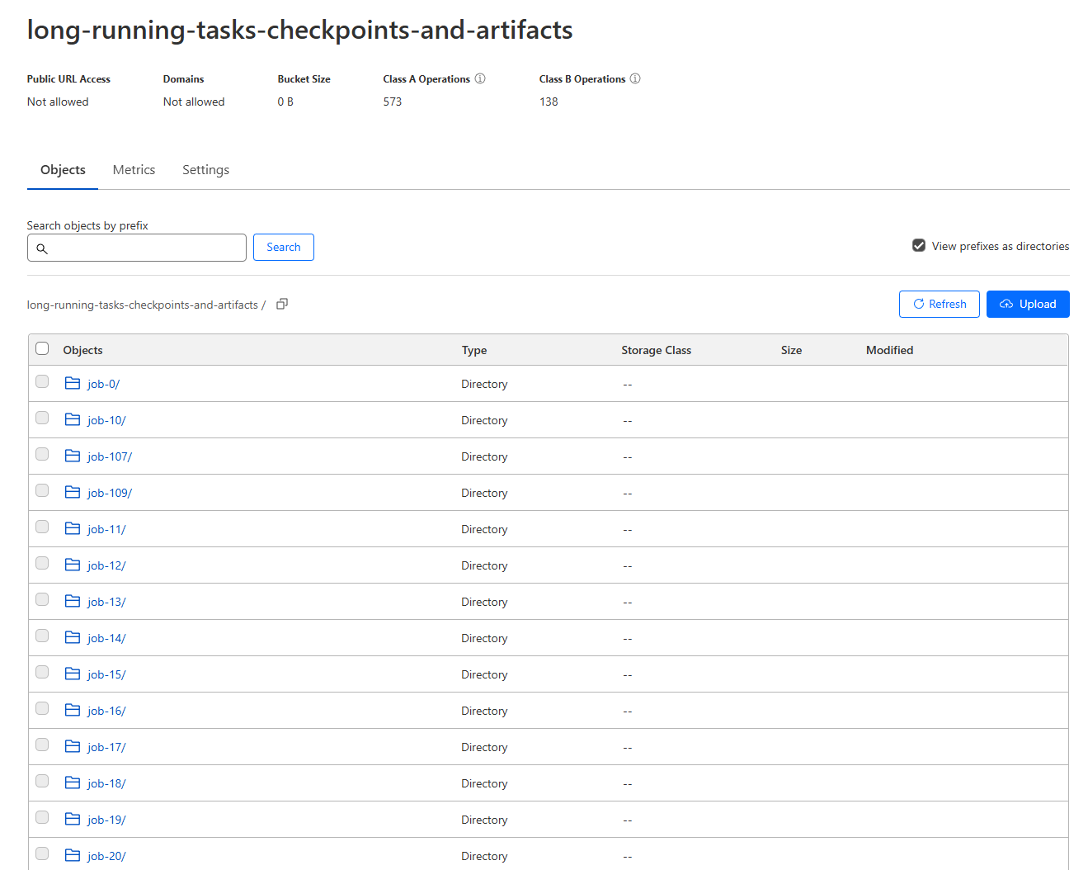Click the job-15/ folder icon
This screenshot has height=870, width=1088.
tap(73, 674)
